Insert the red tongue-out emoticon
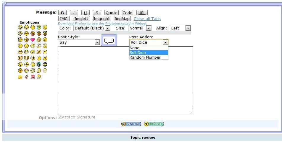Image resolution: width=282 pixels, height=142 pixels. click(33, 33)
